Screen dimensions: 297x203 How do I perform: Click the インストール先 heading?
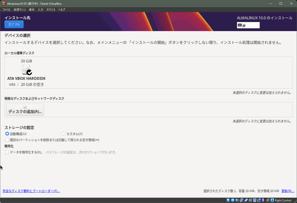[17, 18]
